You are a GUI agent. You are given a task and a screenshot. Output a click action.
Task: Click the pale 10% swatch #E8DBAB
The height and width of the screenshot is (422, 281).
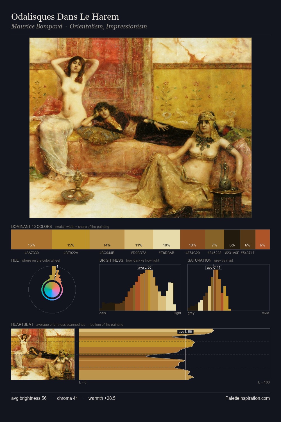pyautogui.click(x=167, y=239)
